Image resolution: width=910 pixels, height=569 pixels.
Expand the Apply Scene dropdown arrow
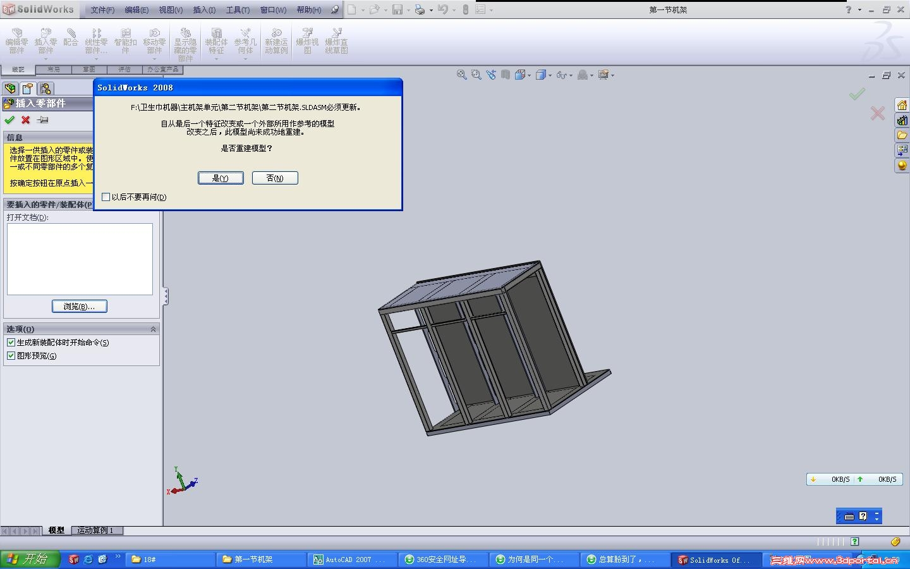pos(591,75)
